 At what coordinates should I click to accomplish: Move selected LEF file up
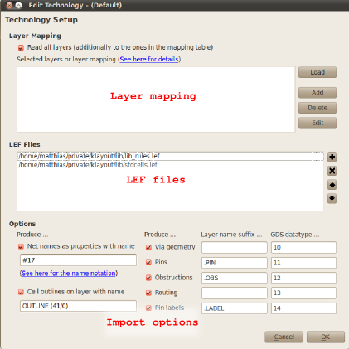[332, 185]
